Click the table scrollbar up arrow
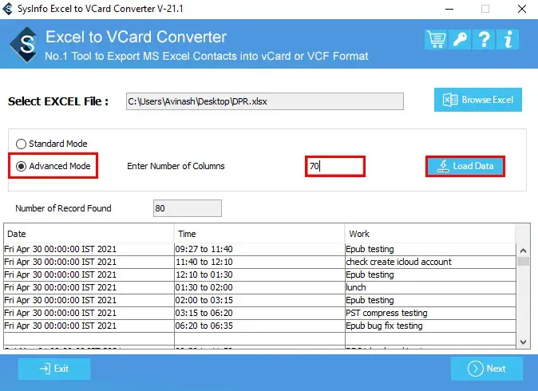This screenshot has height=391, width=538. (x=524, y=251)
